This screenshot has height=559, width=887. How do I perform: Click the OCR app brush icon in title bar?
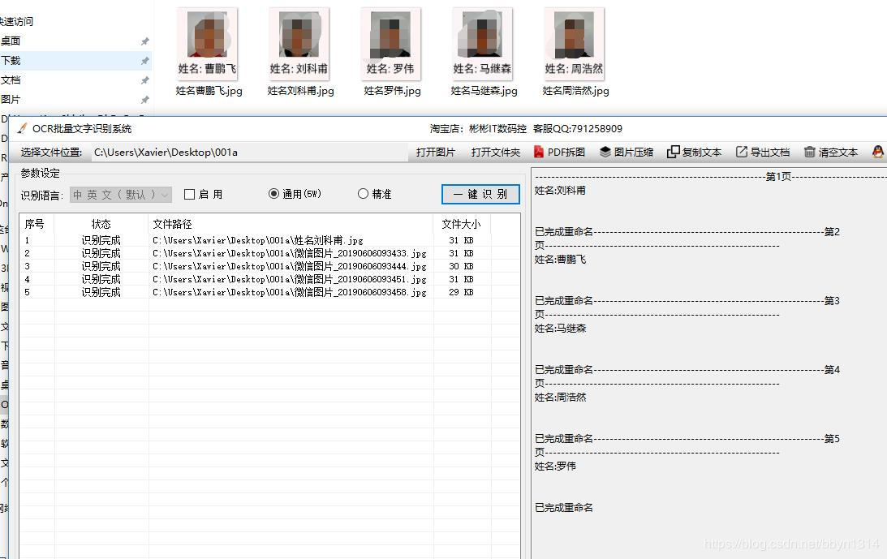(x=22, y=128)
